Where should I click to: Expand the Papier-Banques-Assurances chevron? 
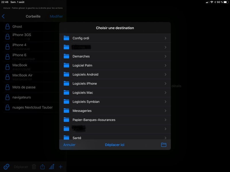tap(165, 120)
